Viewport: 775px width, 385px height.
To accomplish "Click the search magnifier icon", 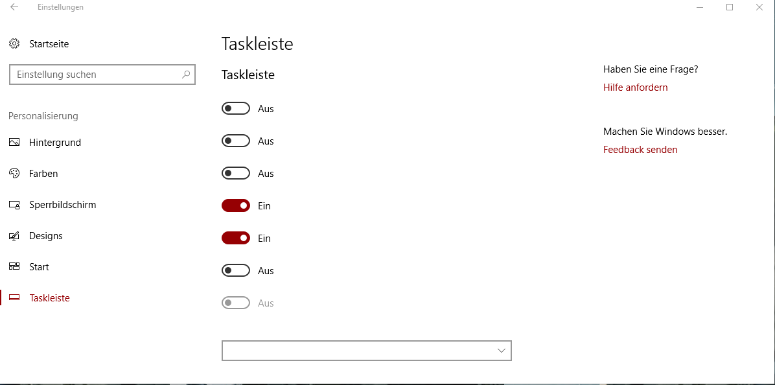I will point(186,75).
